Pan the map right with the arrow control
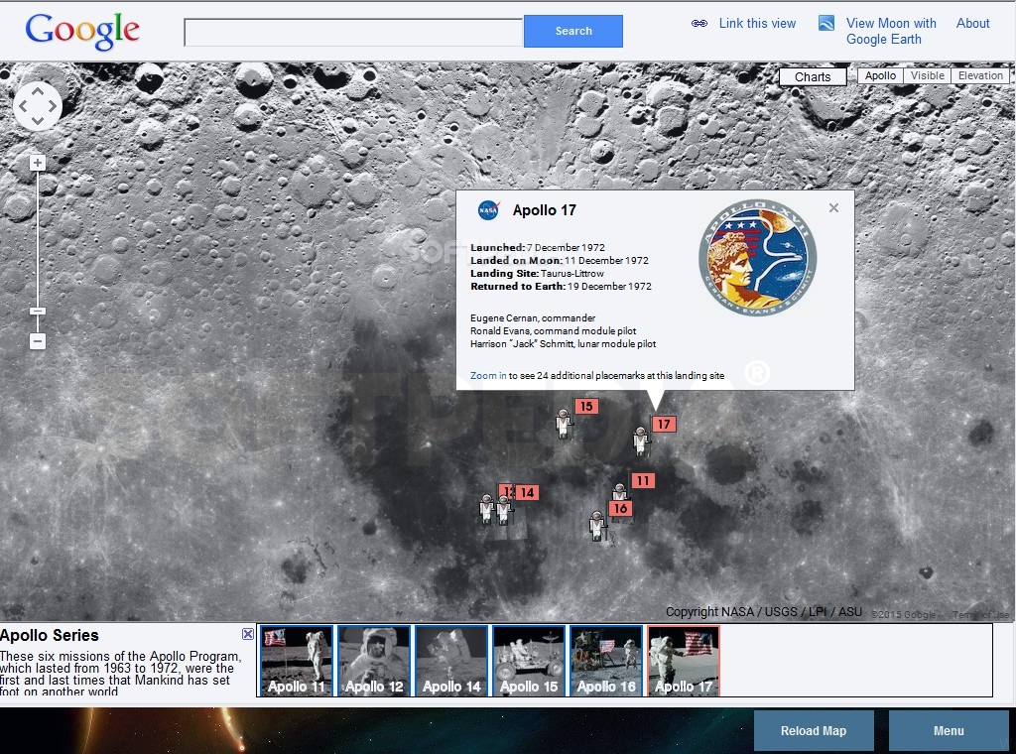 (53, 105)
